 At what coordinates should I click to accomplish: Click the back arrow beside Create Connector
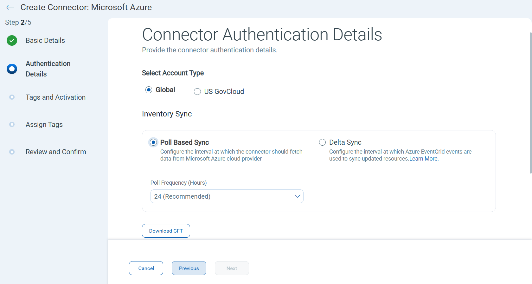[10, 7]
